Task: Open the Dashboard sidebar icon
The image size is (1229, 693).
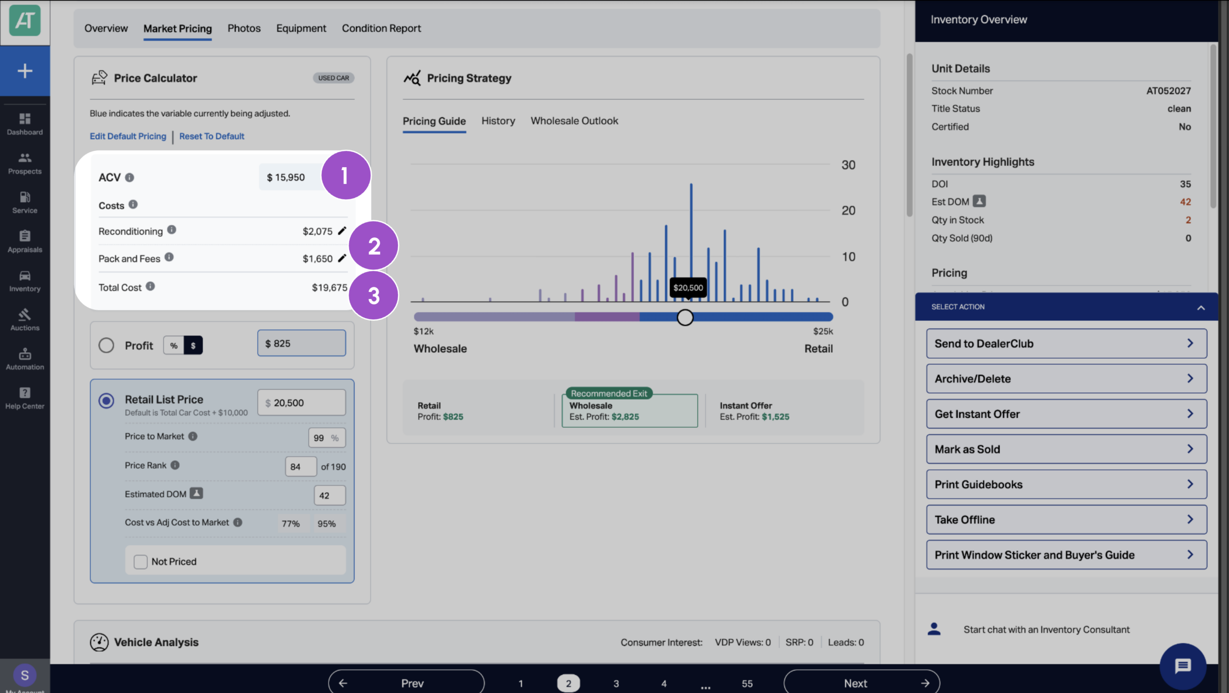Action: tap(25, 124)
